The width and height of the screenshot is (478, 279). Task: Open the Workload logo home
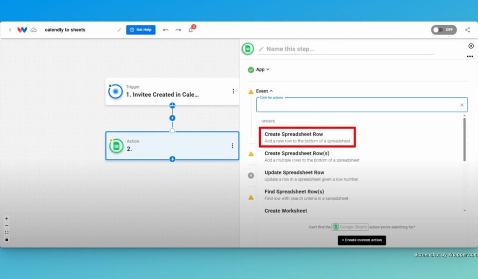22,29
